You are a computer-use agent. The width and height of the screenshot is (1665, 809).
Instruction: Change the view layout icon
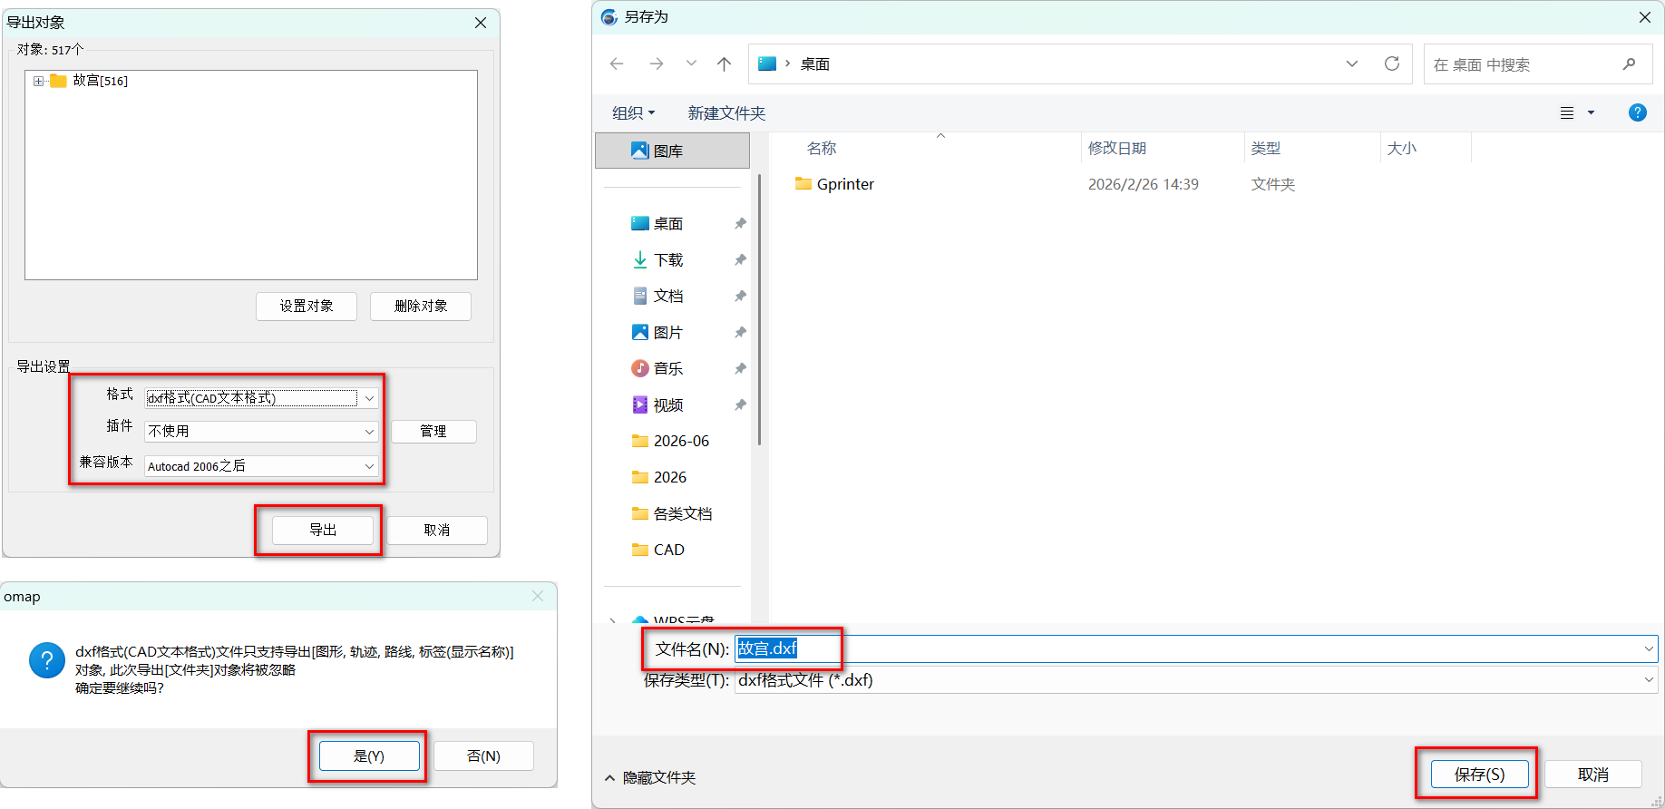(x=1567, y=113)
